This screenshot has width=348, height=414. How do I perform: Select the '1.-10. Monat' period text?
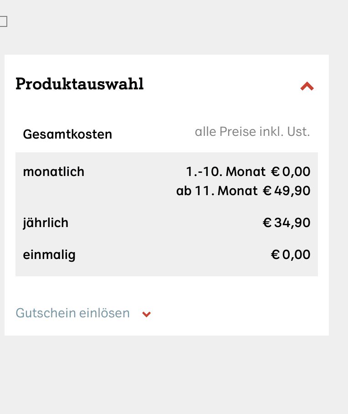(225, 172)
